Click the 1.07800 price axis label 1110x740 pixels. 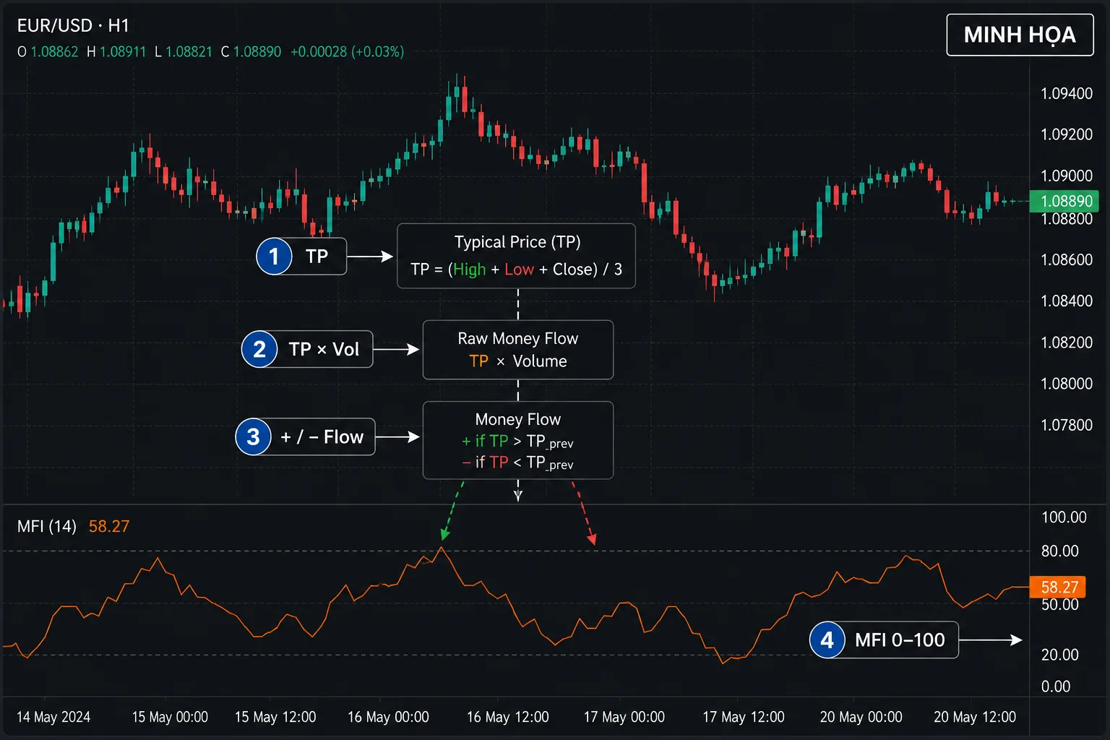point(1067,425)
